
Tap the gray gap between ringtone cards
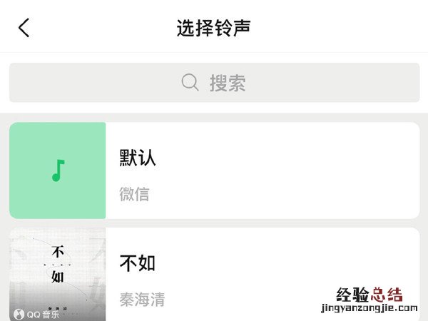click(x=214, y=223)
